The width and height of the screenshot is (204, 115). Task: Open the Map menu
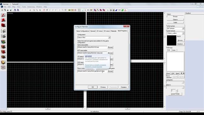click(x=14, y=7)
